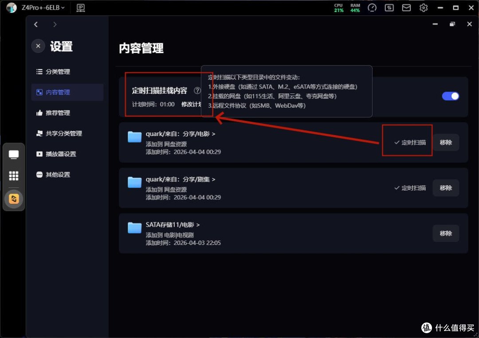Open the transfer tasks icon
The width and height of the screenshot is (479, 338).
389,8
